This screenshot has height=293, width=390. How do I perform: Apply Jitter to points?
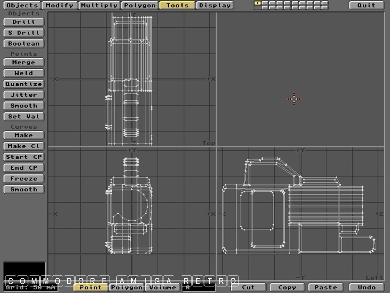pyautogui.click(x=24, y=95)
